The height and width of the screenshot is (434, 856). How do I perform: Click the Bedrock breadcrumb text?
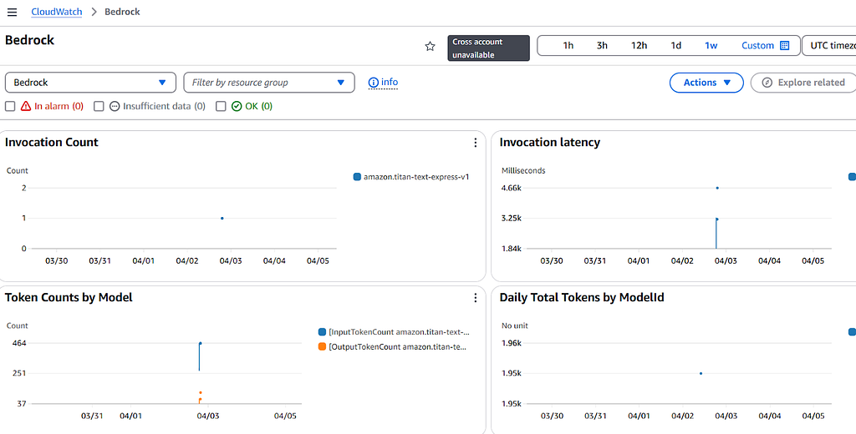tap(122, 12)
